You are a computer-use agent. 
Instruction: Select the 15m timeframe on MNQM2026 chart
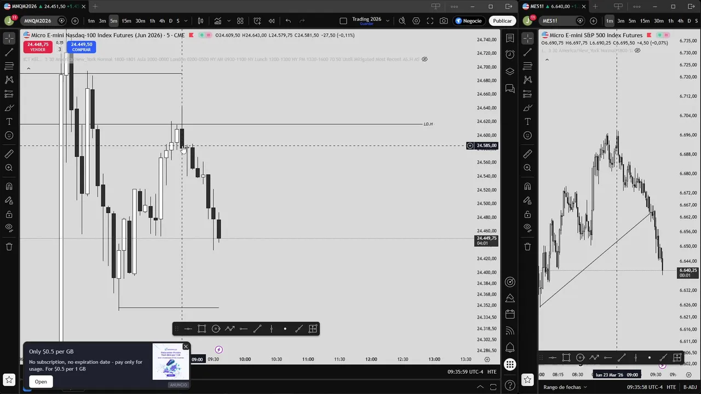coord(127,21)
